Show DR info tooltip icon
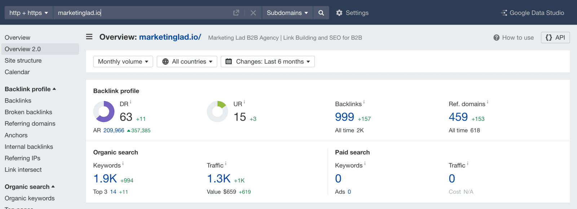Image resolution: width=577 pixels, height=209 pixels. [131, 102]
